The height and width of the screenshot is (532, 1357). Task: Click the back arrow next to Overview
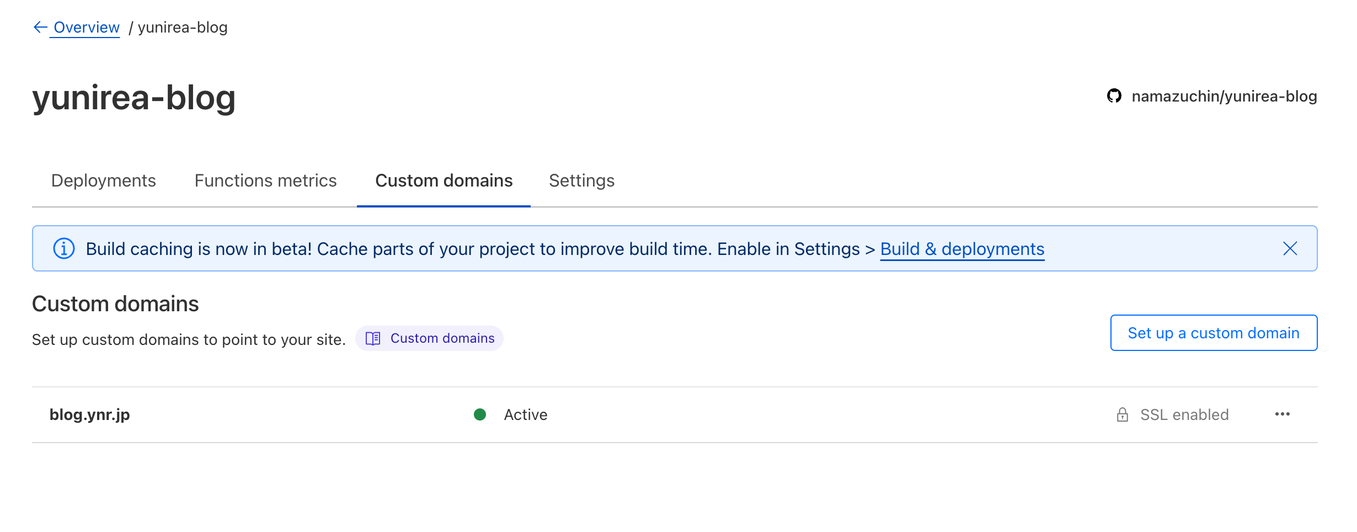click(x=40, y=27)
